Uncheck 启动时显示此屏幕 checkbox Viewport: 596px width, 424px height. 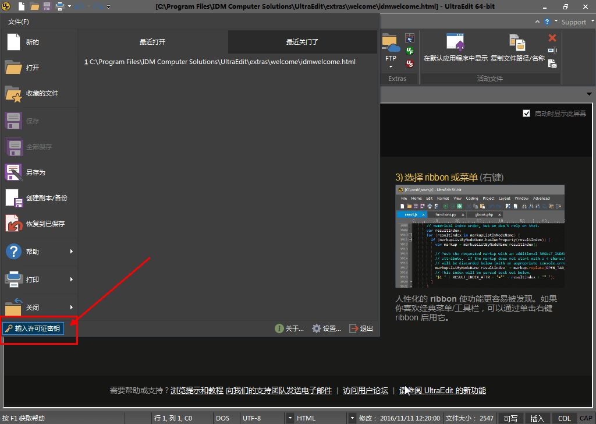pos(527,114)
